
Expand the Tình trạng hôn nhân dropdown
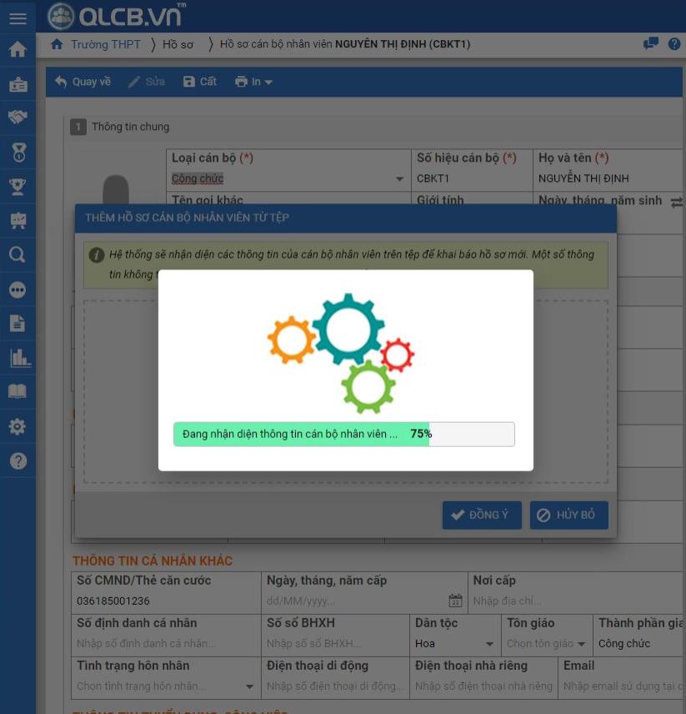click(249, 686)
